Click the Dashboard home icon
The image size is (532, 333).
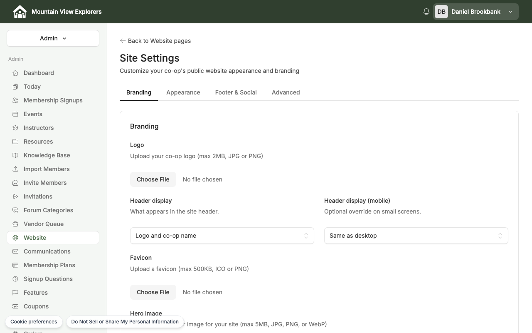[15, 73]
